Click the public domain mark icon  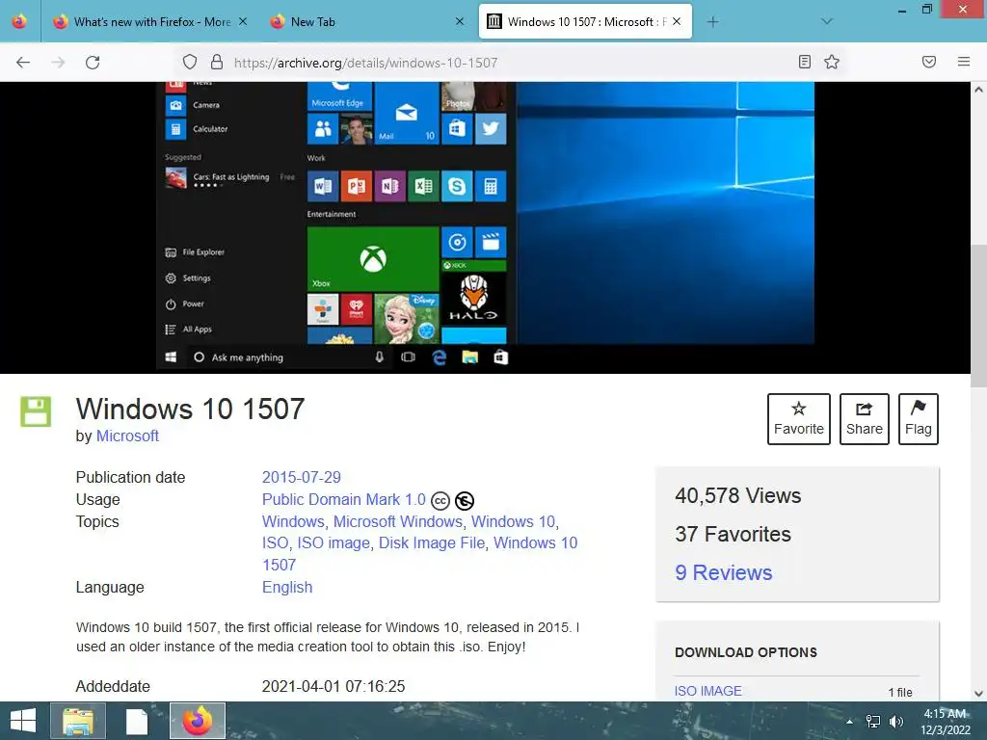[x=465, y=501]
